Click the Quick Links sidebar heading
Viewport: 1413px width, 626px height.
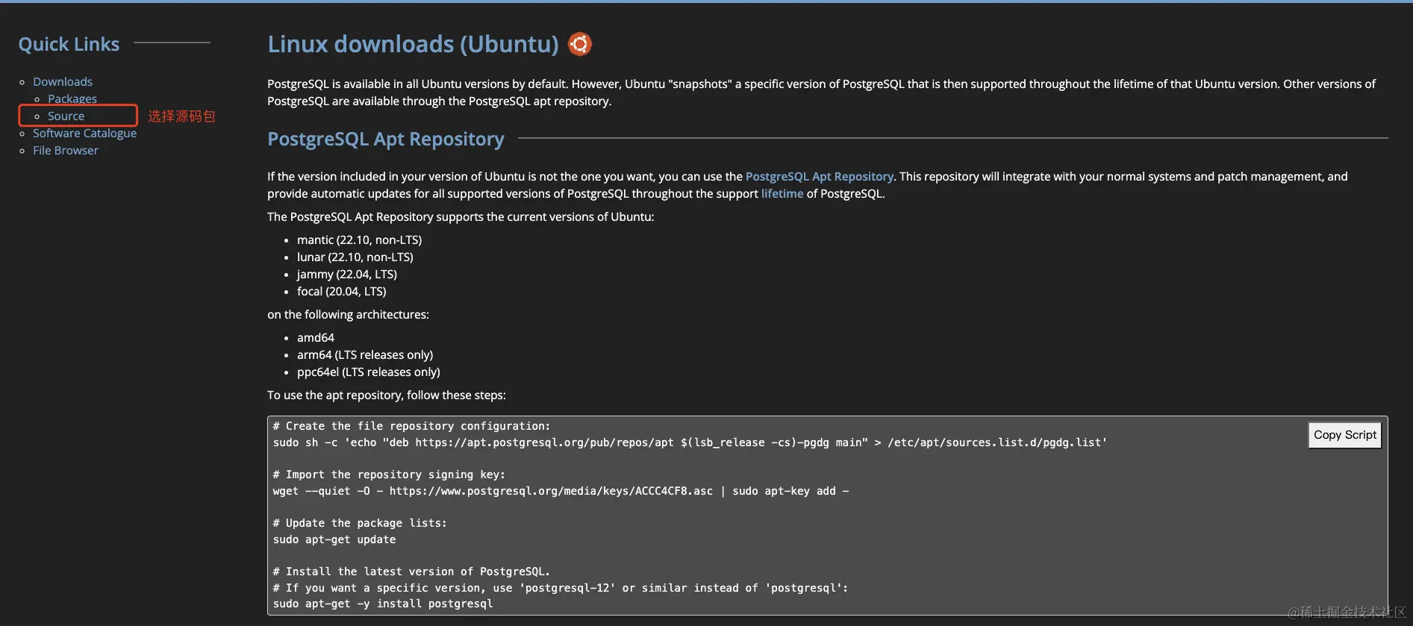pos(69,44)
